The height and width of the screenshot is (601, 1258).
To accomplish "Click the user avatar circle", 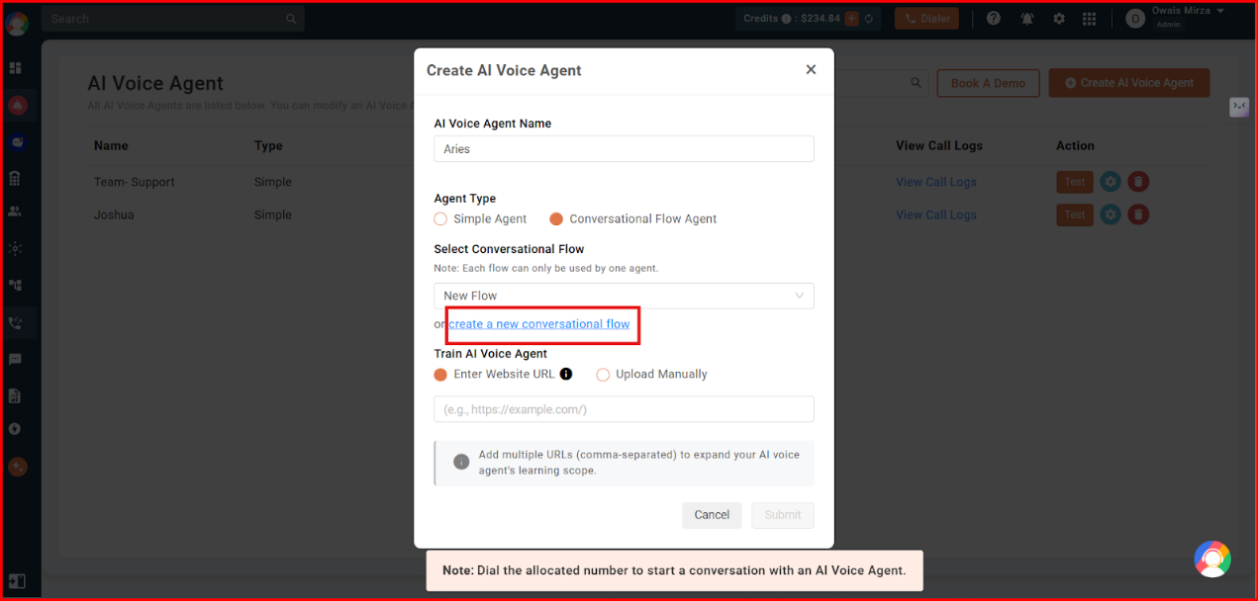I will click(1135, 19).
